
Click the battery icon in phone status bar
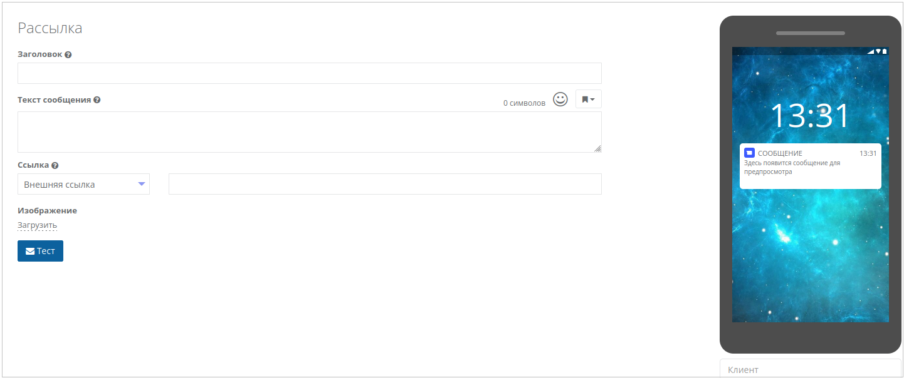pos(885,51)
